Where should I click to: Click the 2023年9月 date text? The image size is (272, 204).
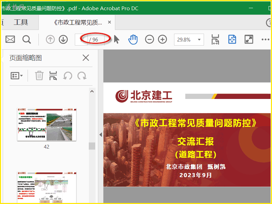[195, 175]
